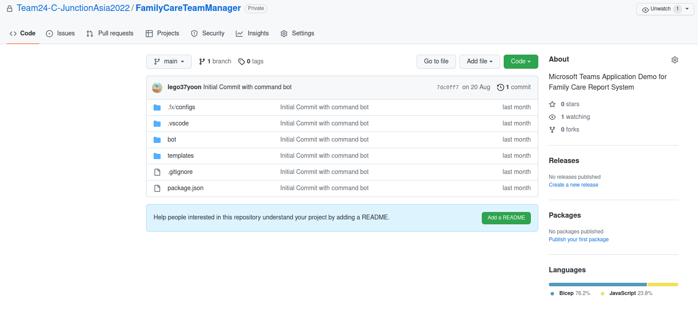View the 0 tags link
The width and height of the screenshot is (698, 316).
tap(251, 62)
